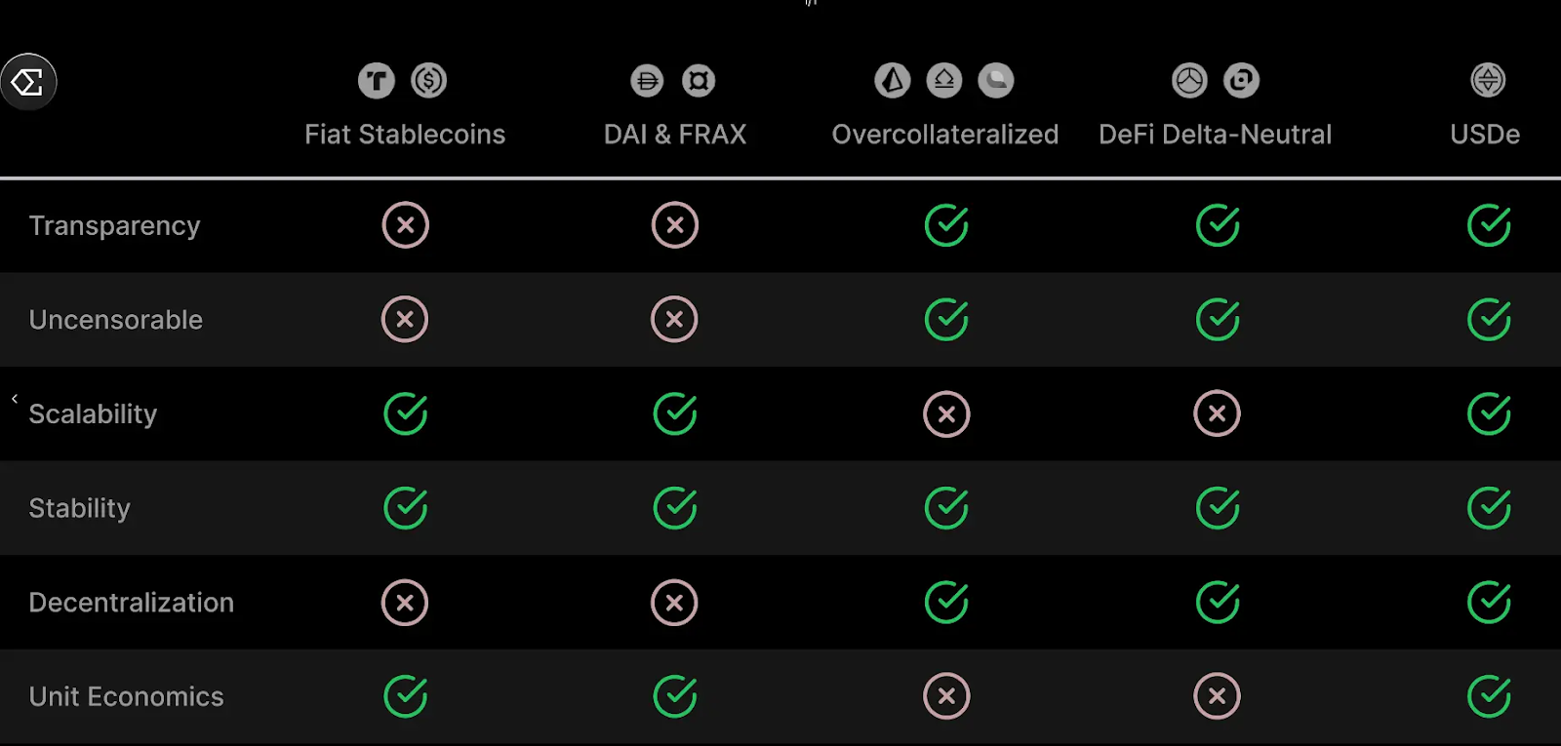Select the DAI icon in the header
The width and height of the screenshot is (1561, 746).
647,81
